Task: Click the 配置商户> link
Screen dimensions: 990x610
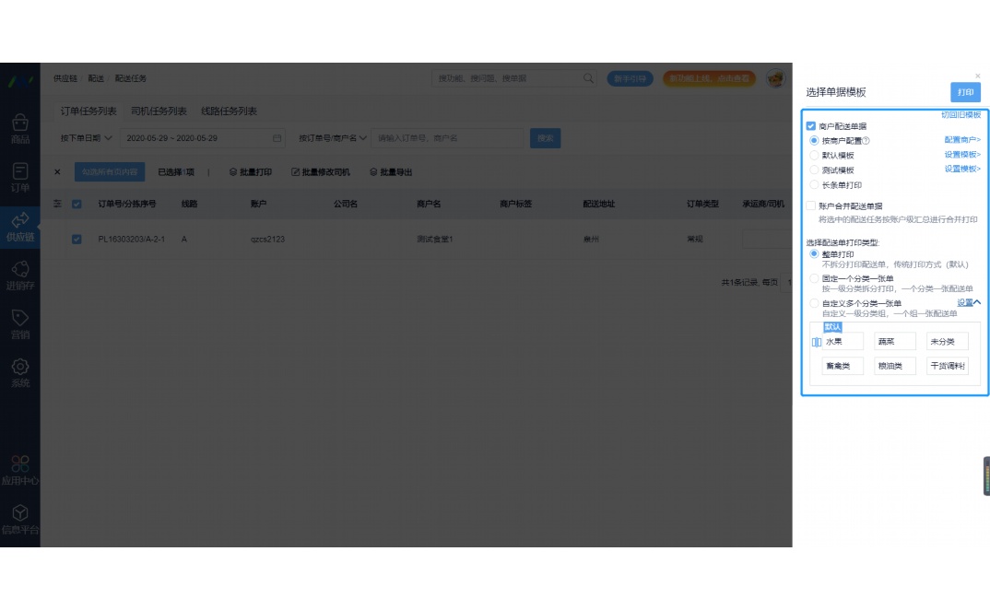Action: [x=961, y=140]
